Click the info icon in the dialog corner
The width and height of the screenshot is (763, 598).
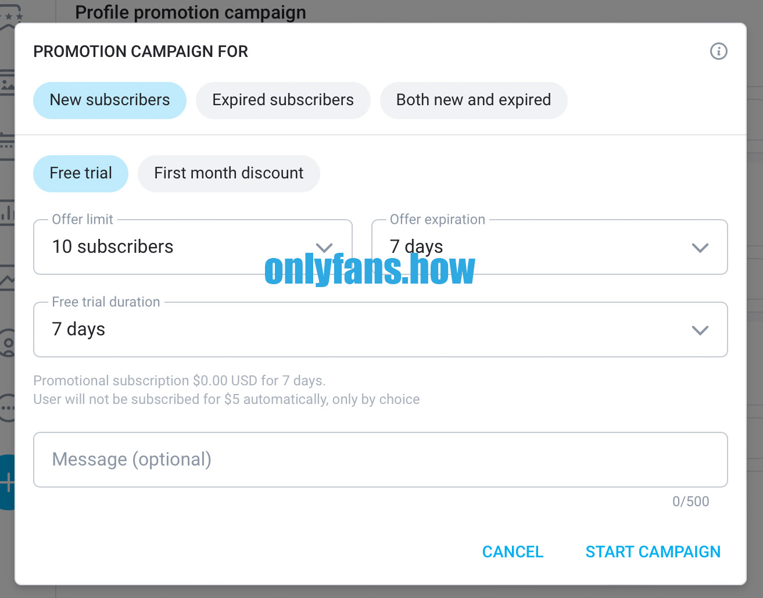718,51
